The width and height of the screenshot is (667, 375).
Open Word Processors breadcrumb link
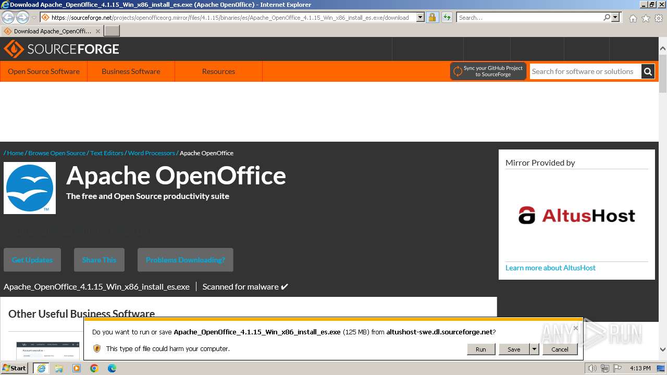152,153
